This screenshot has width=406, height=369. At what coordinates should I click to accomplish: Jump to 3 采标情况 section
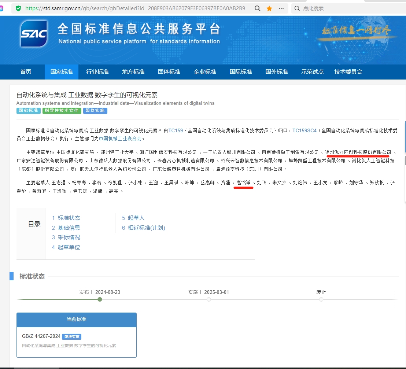[66, 237]
